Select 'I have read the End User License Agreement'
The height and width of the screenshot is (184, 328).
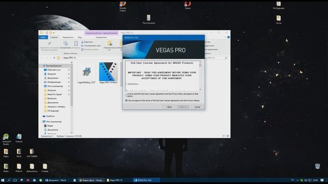click(127, 95)
